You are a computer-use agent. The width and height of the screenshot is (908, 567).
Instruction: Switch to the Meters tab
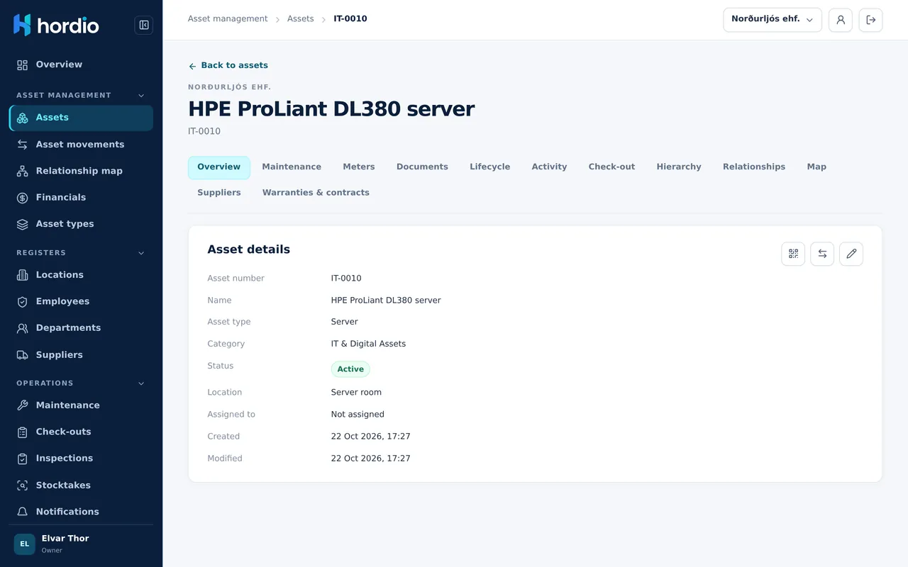coord(359,167)
